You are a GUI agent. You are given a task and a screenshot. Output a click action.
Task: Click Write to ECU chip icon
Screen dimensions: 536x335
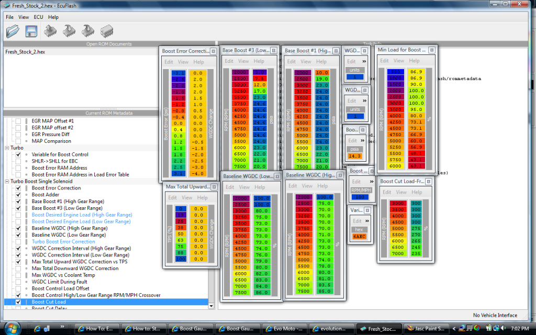(69, 31)
